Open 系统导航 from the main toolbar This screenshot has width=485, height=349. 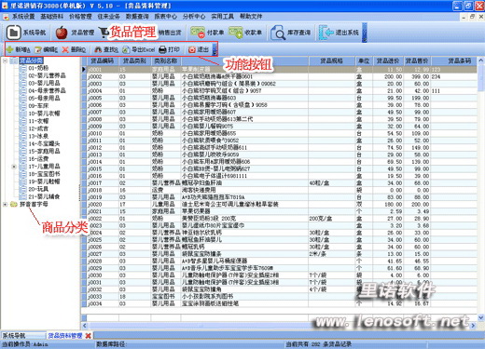click(x=26, y=33)
